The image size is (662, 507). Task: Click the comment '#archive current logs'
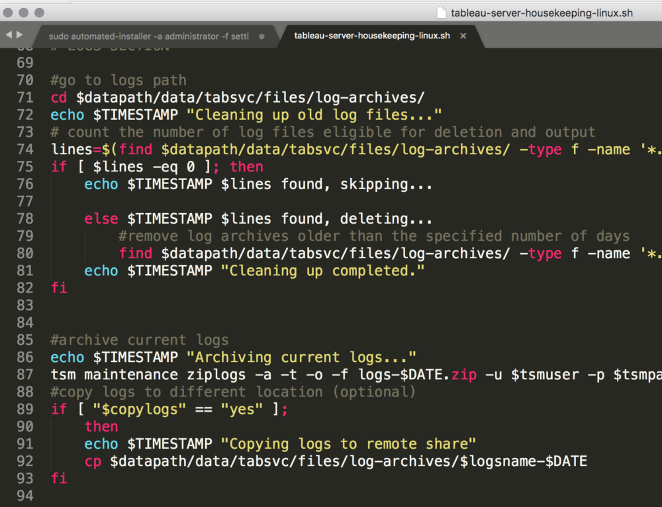coord(139,340)
